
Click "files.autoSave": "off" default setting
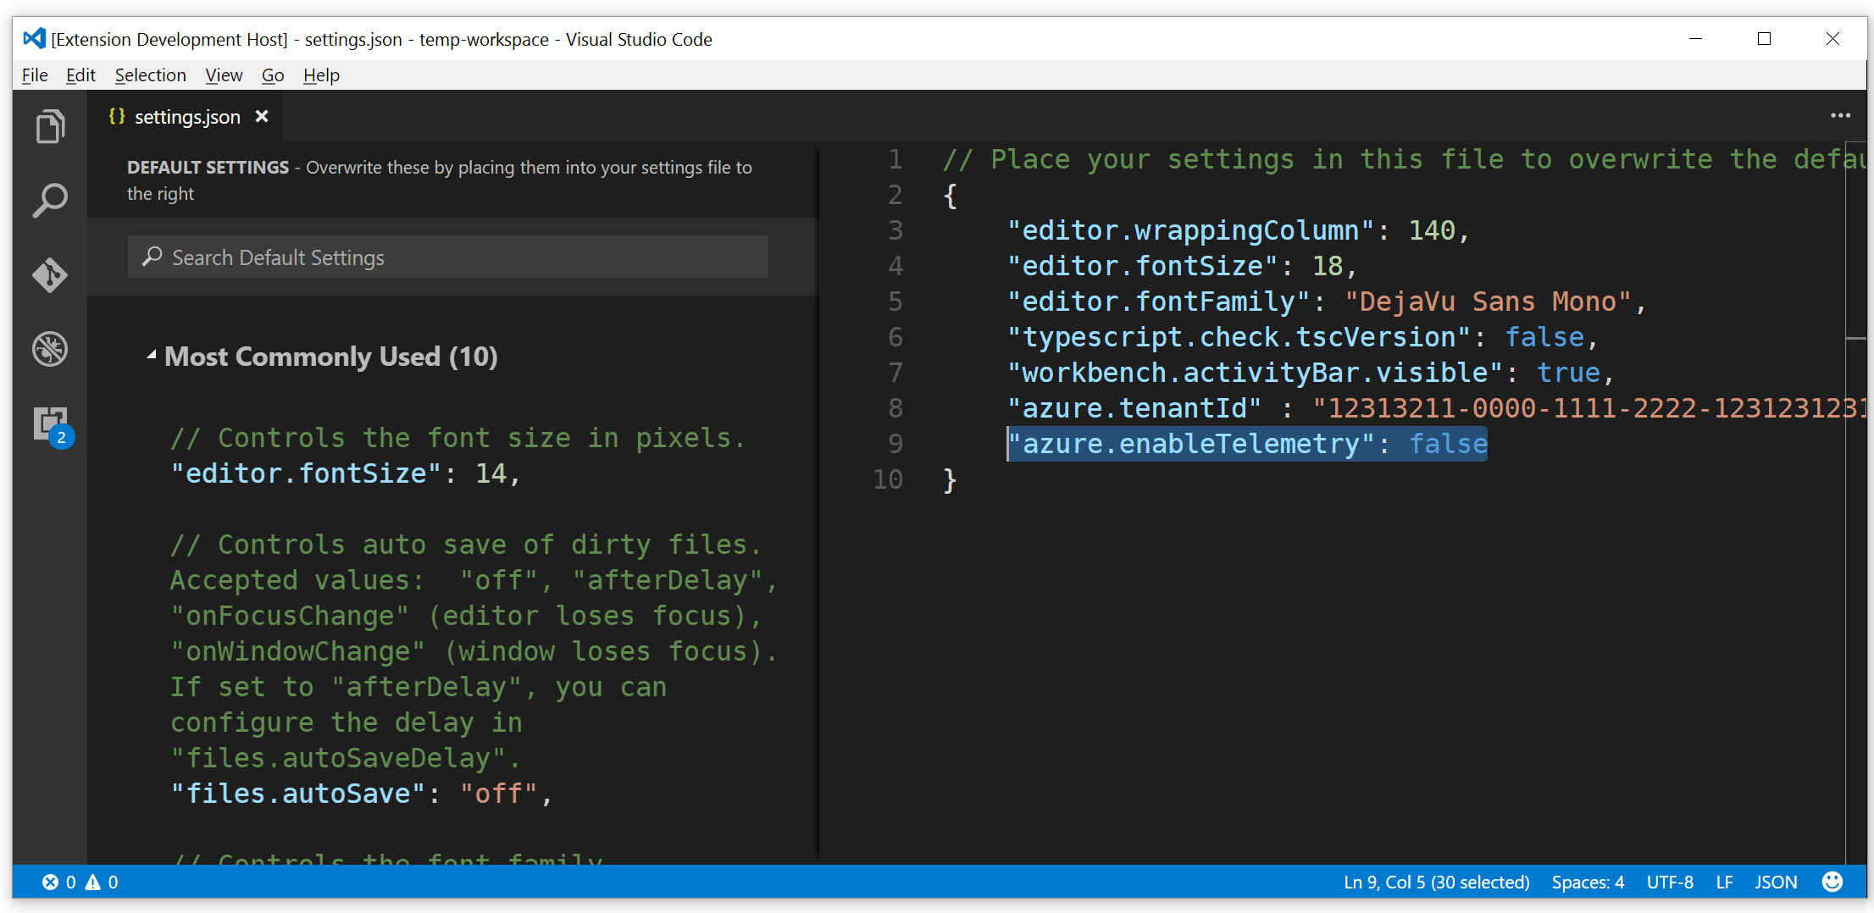(362, 794)
